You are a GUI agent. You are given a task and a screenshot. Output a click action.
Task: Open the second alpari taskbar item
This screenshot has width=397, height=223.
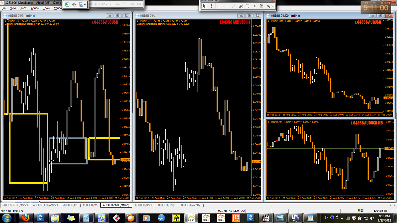(x=206, y=218)
